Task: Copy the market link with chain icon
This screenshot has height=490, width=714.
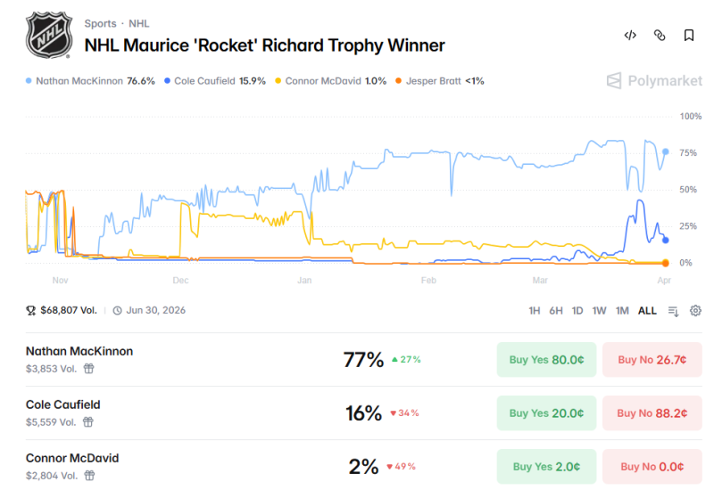Action: click(x=660, y=36)
